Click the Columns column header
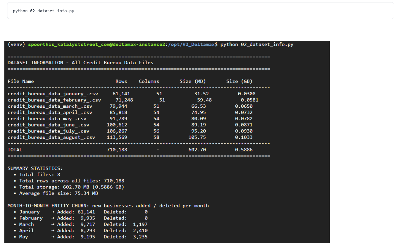 click(x=149, y=81)
